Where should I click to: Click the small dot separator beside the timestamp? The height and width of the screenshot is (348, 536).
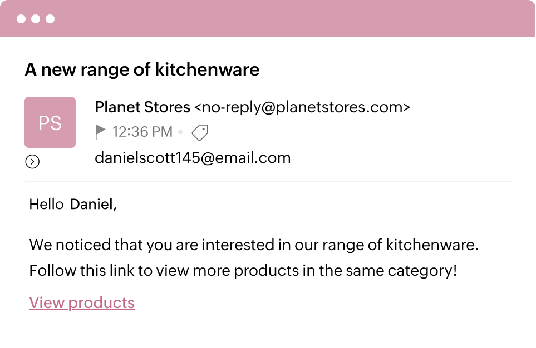pyautogui.click(x=180, y=132)
